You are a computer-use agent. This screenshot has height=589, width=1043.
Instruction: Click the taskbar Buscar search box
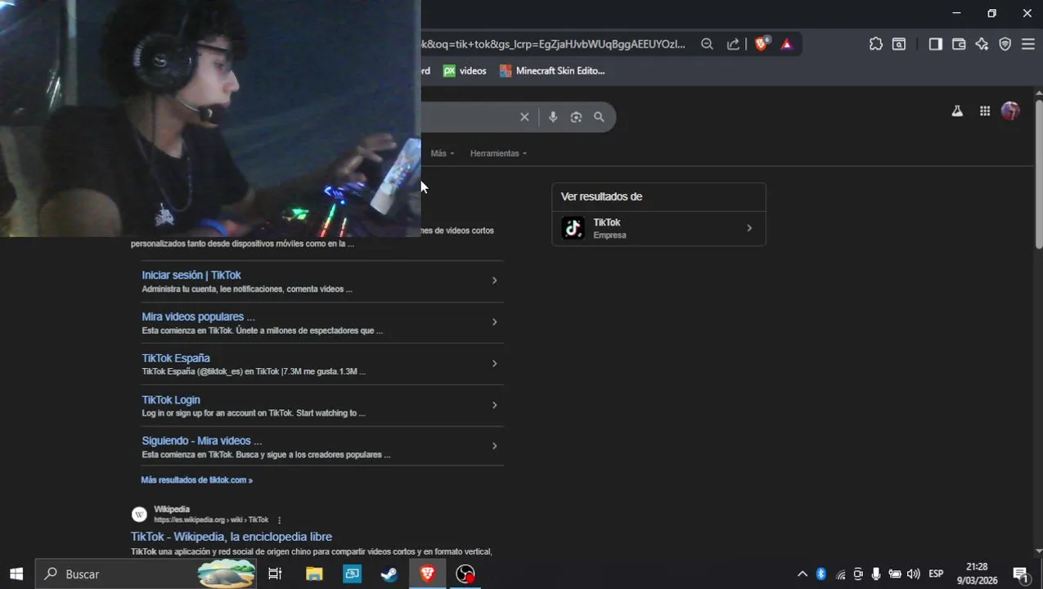[146, 574]
